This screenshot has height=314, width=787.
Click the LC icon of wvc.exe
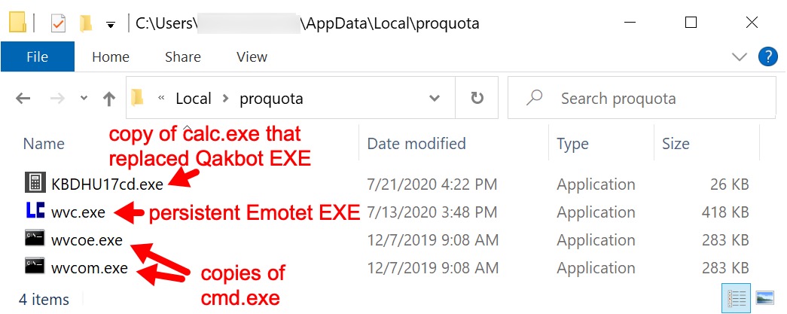(35, 212)
